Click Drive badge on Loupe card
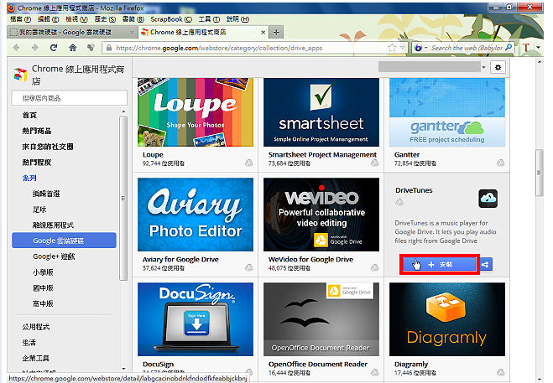Screen dimensions: 553x383 pyautogui.click(x=249, y=163)
